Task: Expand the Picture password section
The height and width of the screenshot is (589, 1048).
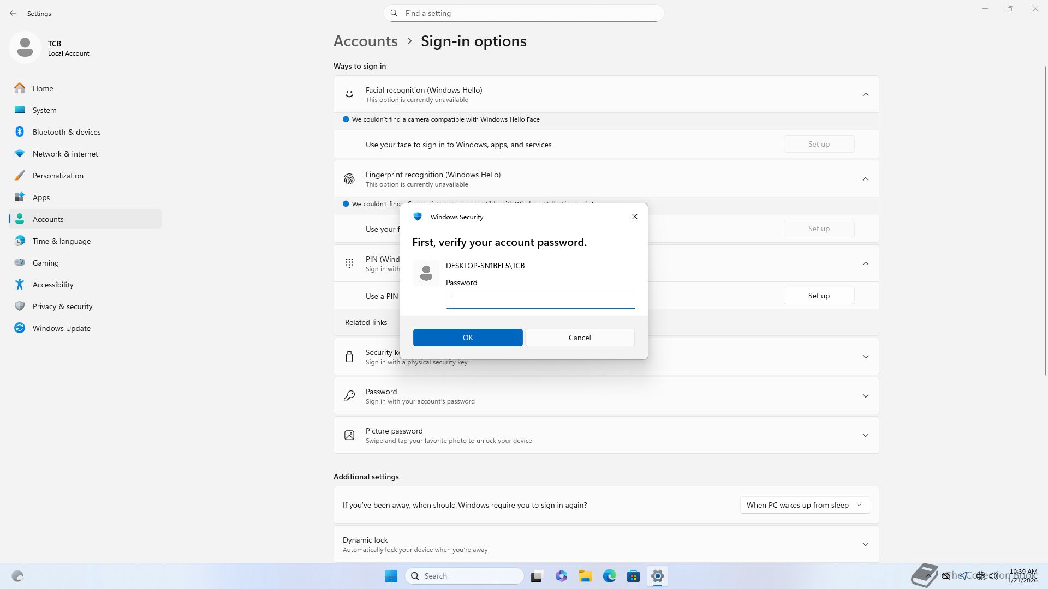Action: [865, 435]
